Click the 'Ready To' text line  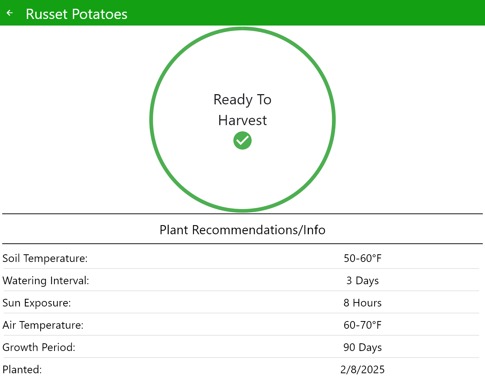pos(242,100)
